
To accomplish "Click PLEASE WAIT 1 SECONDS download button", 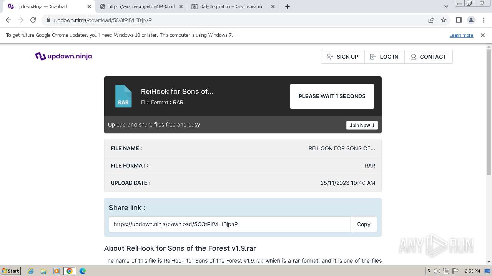I will tap(332, 96).
